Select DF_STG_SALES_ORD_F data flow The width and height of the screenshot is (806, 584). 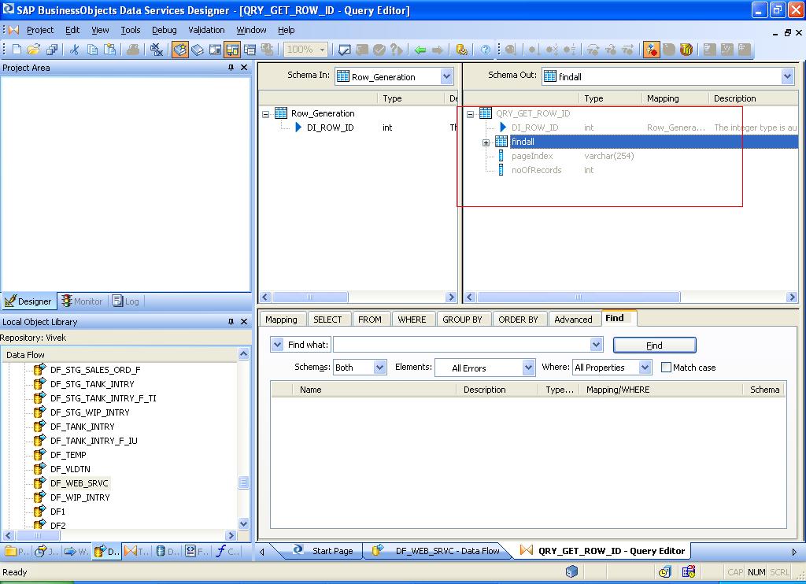95,370
